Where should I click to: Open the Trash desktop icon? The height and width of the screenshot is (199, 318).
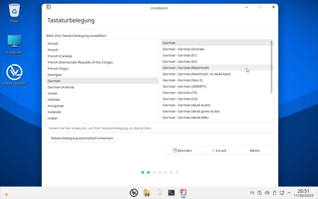click(14, 13)
